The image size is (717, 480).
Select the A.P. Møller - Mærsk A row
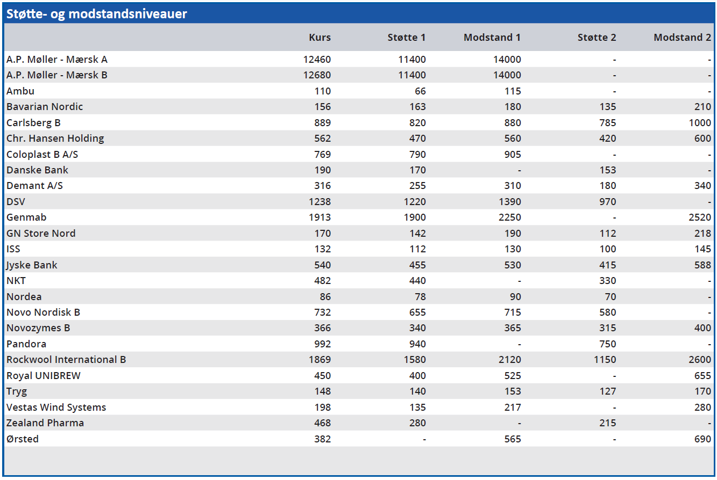[x=57, y=60]
